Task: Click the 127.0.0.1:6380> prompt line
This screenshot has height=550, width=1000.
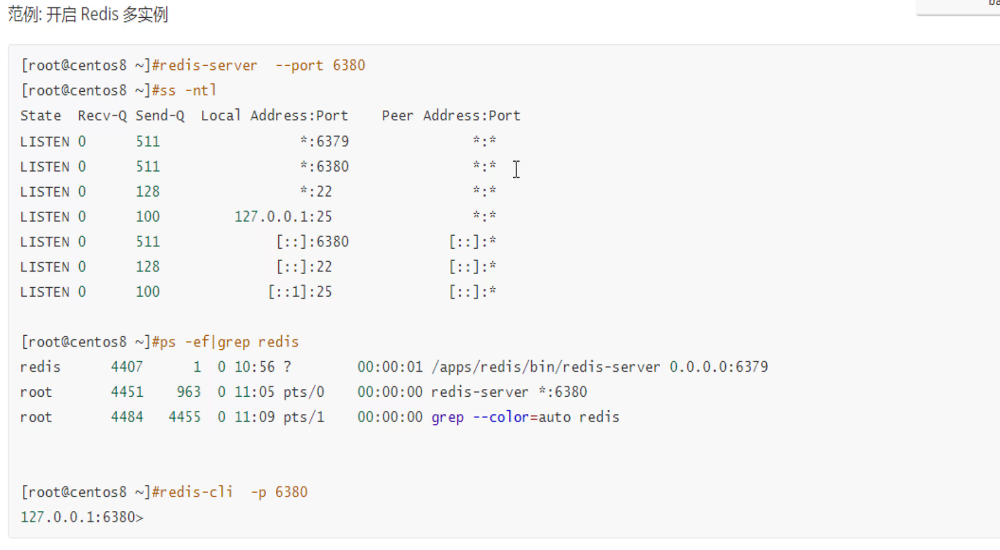Action: pyautogui.click(x=82, y=517)
